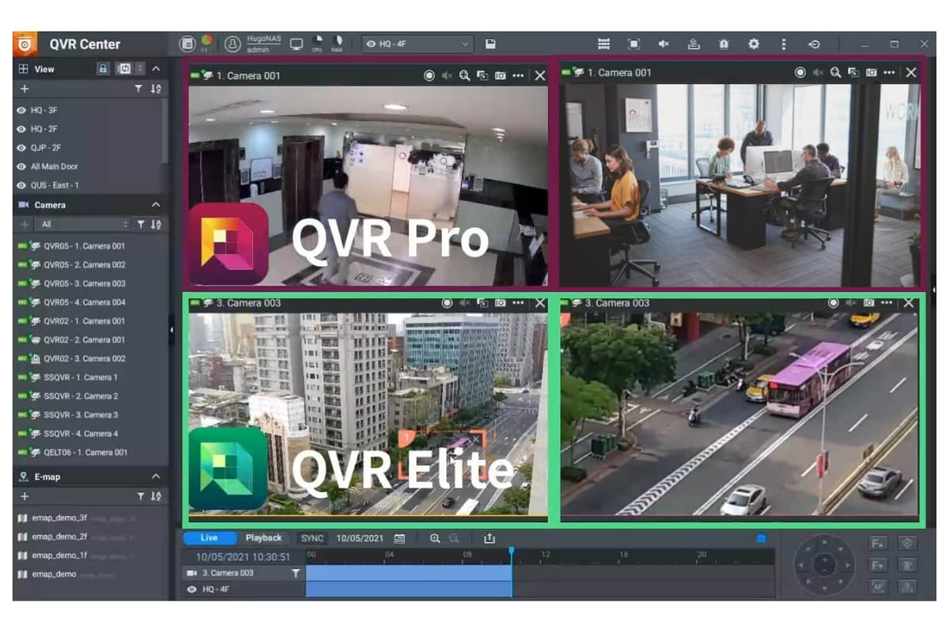This screenshot has height=633, width=949.
Task: Select QVR02 - 3. Camera 002
Action: 85,358
